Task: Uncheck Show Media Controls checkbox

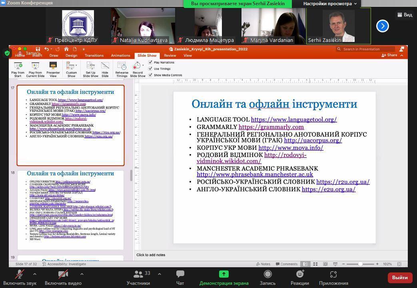Action: [150, 75]
